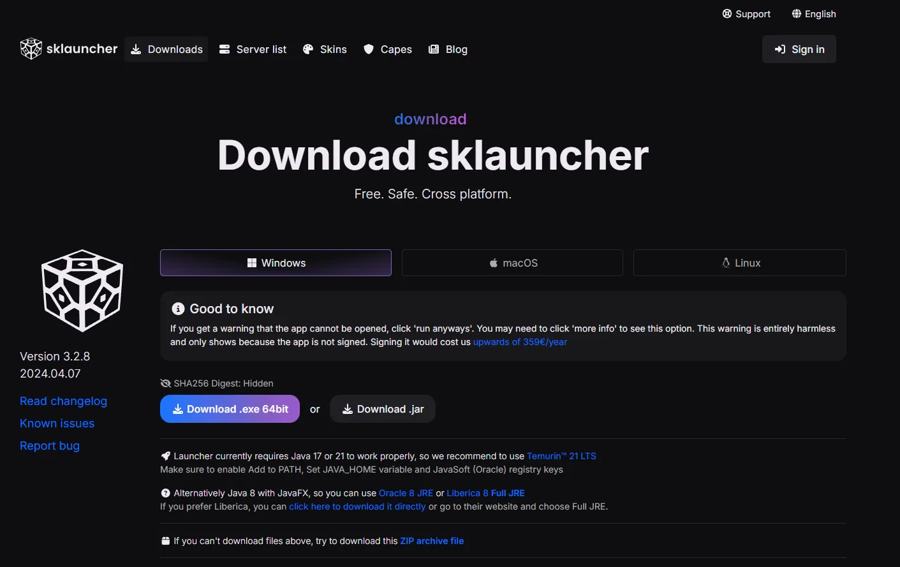Switch to the Linux tab
900x567 pixels.
click(739, 263)
